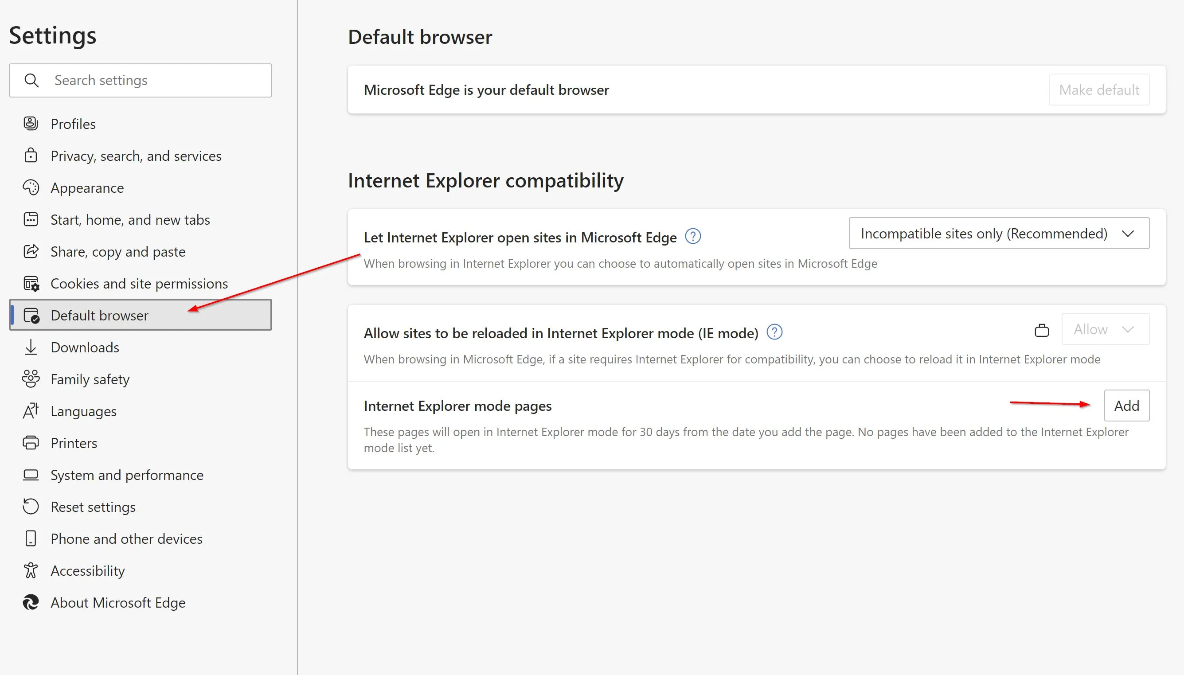
Task: Open help for IE open sites setting
Action: pyautogui.click(x=692, y=236)
